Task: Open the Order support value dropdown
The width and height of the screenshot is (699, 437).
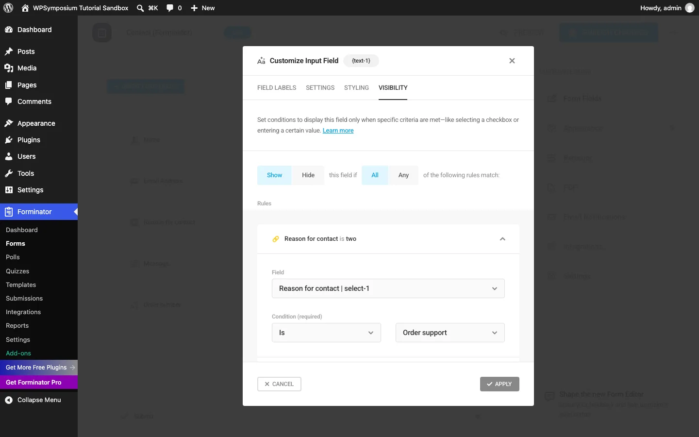Action: [450, 333]
